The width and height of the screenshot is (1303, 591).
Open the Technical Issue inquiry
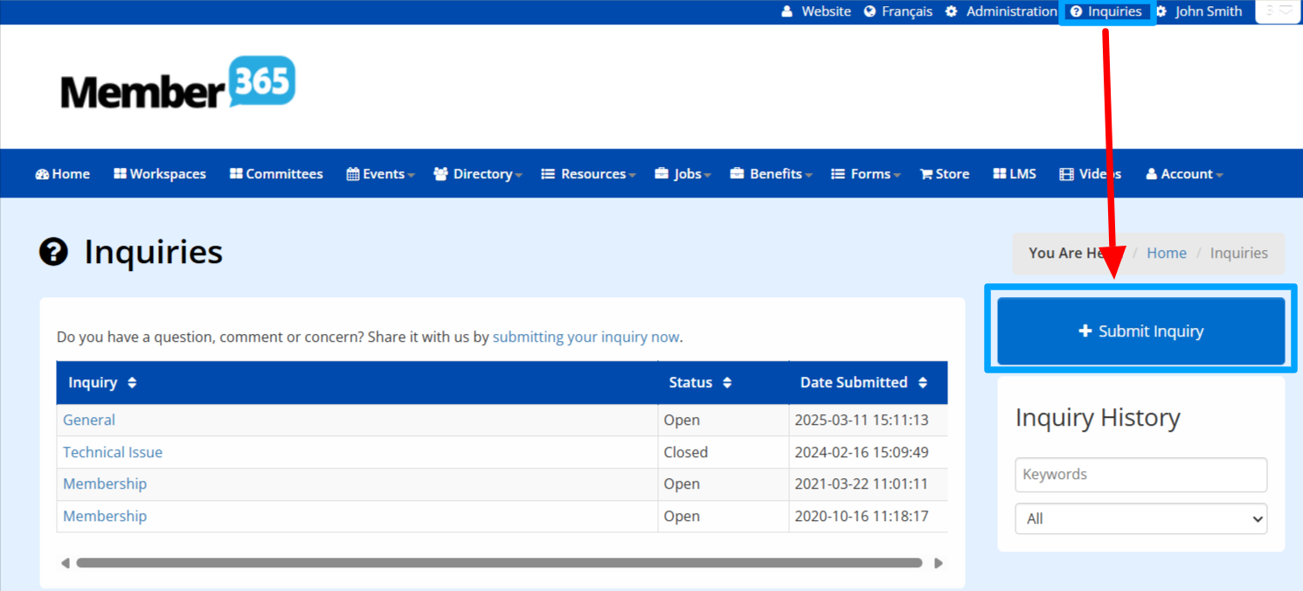click(113, 452)
